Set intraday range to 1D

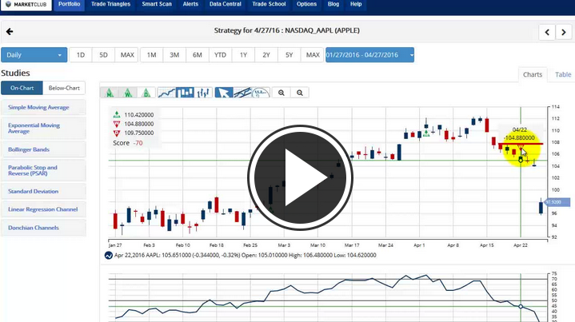pos(81,55)
